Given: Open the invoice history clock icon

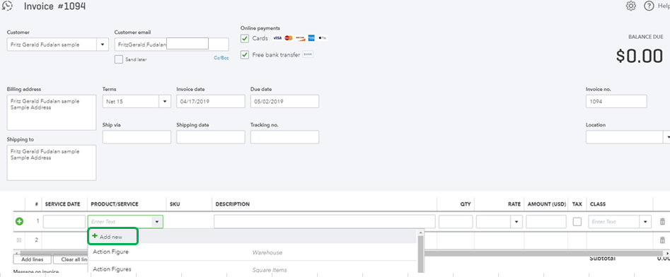Looking at the screenshot, I should click(x=7, y=6).
